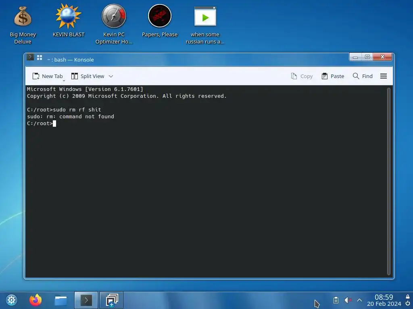Screen dimensions: 413x309
Task: Click the grid icon in Konsole title bar
Action: [40, 58]
